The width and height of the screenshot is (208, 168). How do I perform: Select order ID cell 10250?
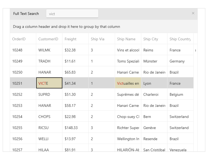coord(23,72)
